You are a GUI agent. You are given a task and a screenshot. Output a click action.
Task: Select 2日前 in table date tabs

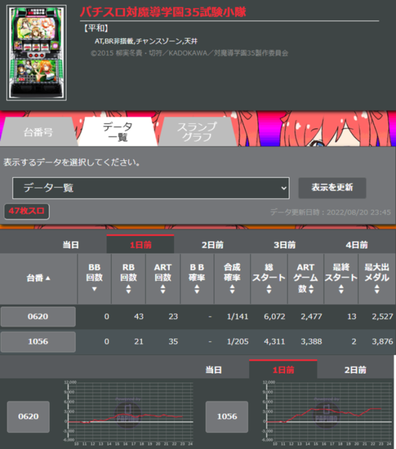(212, 245)
